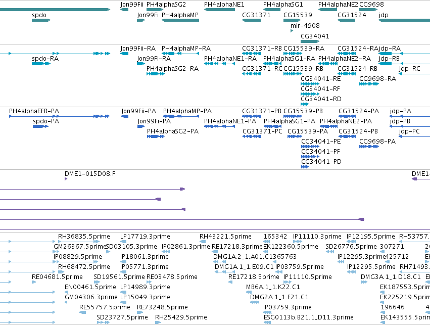Viewport: 430px width, 325px height.
Task: Click the PH4alphaNE2-PA protein label
Action: pos(346,121)
